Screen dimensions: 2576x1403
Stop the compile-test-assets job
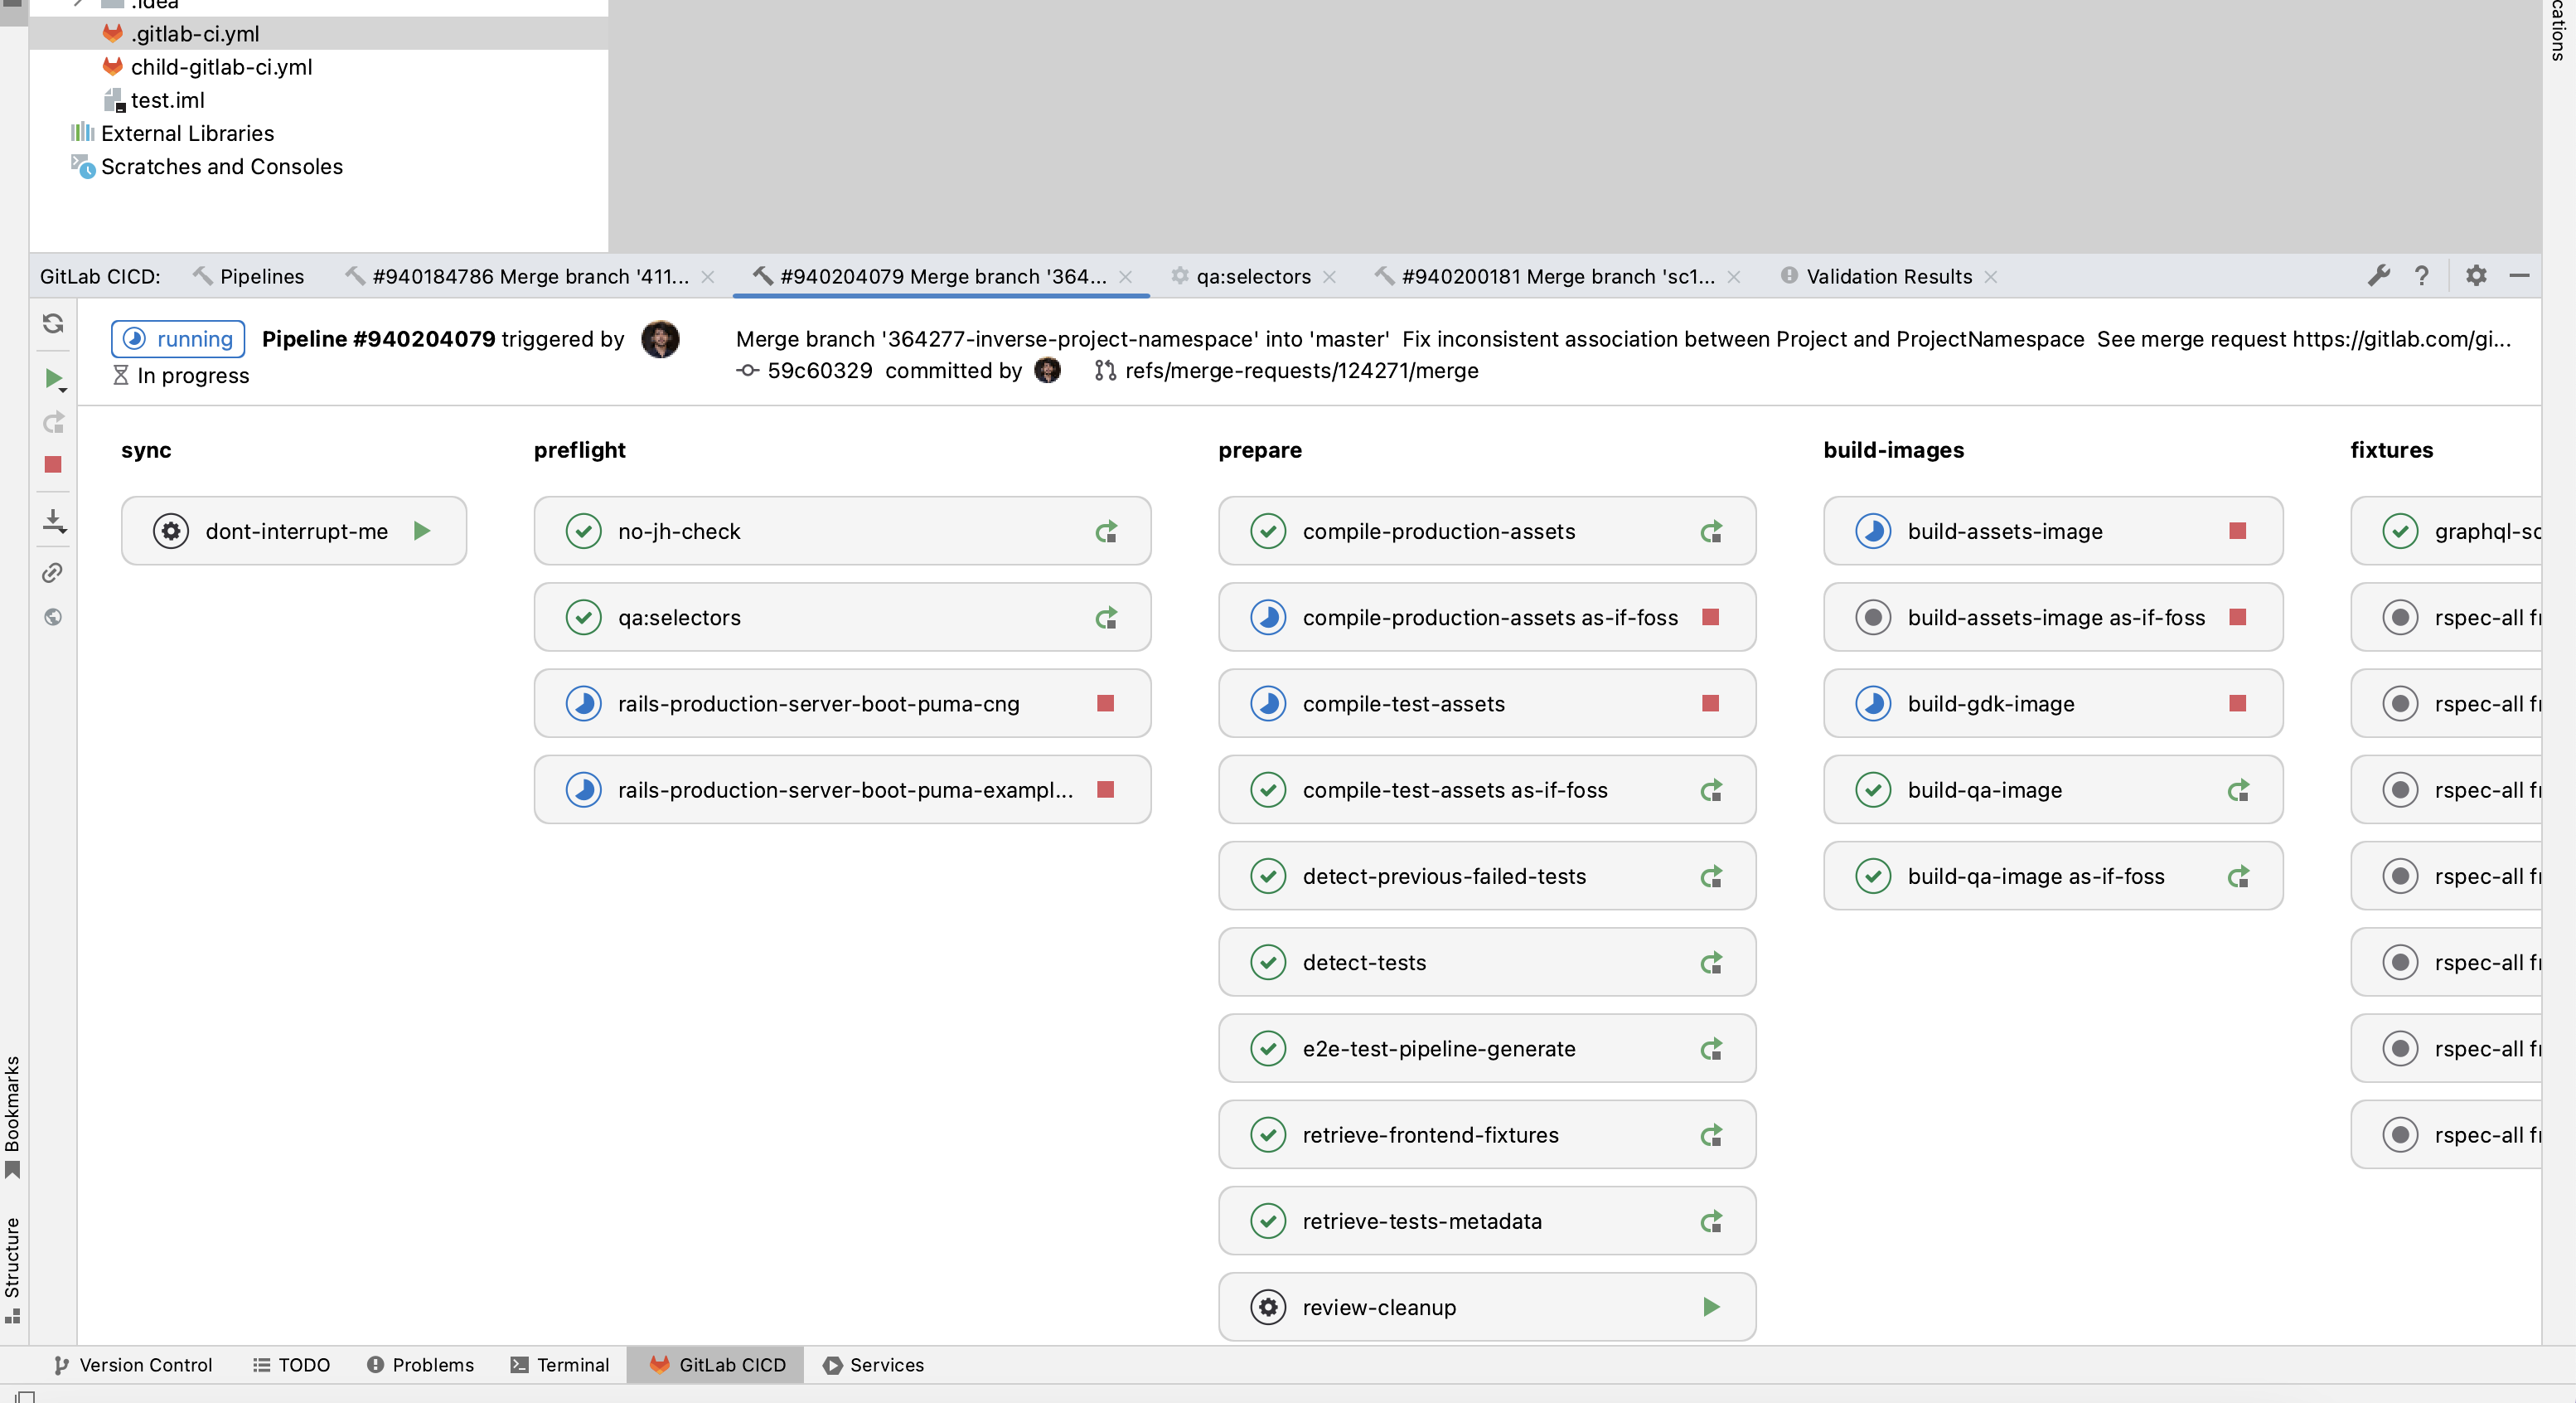(x=1710, y=703)
